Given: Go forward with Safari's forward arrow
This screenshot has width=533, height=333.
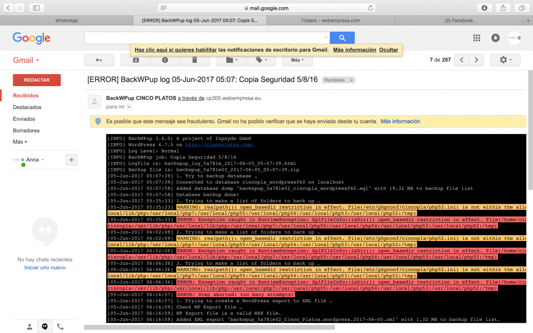Looking at the screenshot, I should point(20,8).
